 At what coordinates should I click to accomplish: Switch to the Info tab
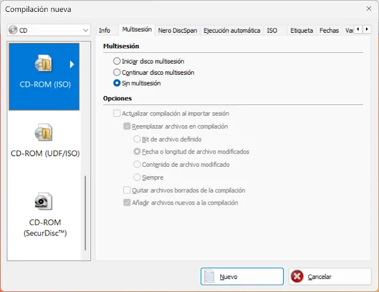104,30
